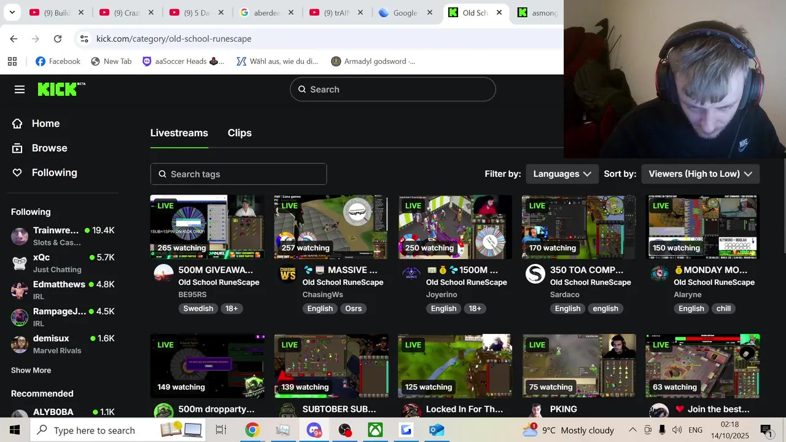Click the BE95RS channel avatar

tap(163, 274)
